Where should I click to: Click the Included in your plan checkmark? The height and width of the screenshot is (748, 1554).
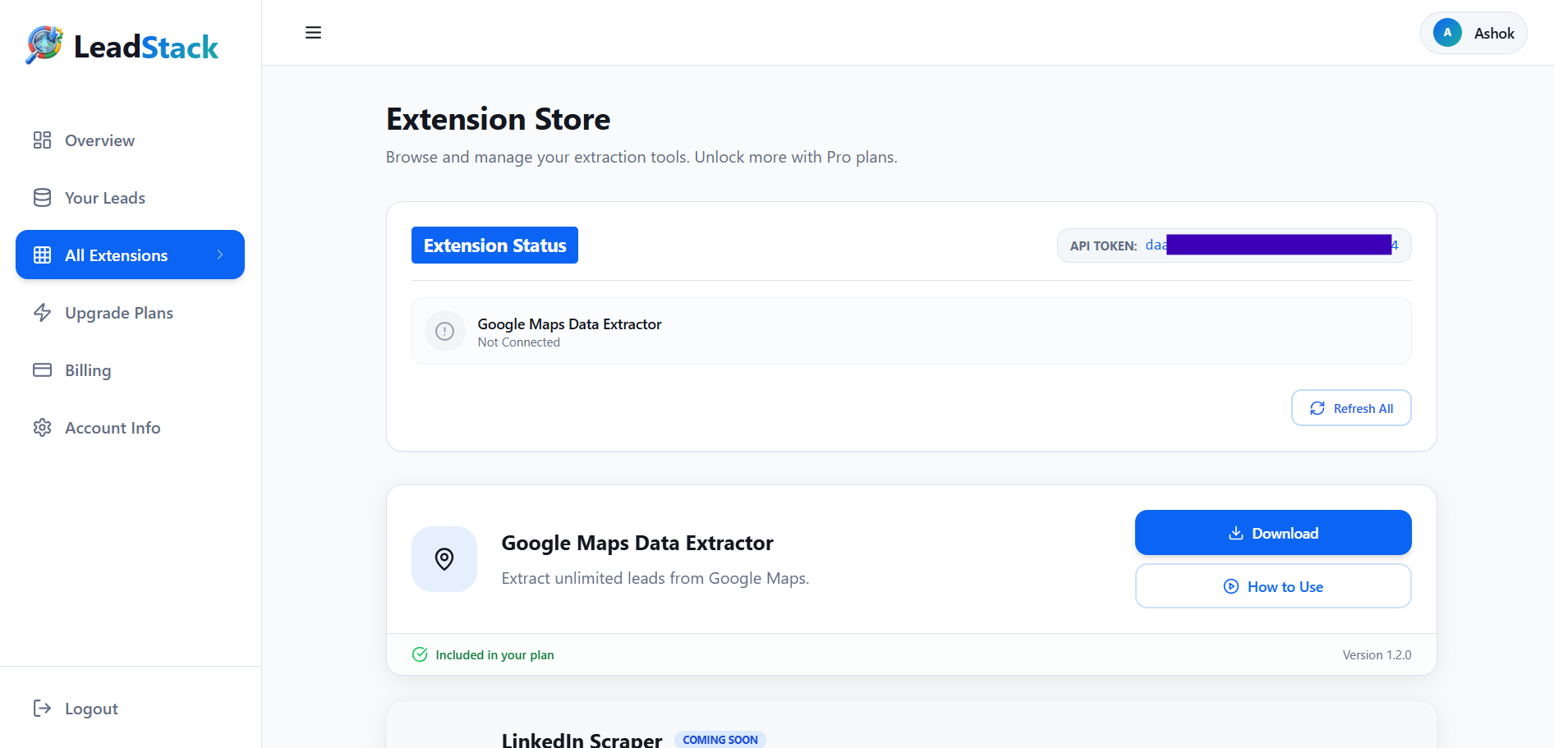click(420, 654)
